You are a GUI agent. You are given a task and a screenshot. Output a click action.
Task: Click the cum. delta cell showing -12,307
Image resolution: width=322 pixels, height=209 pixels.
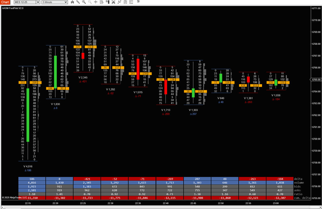click(280, 198)
